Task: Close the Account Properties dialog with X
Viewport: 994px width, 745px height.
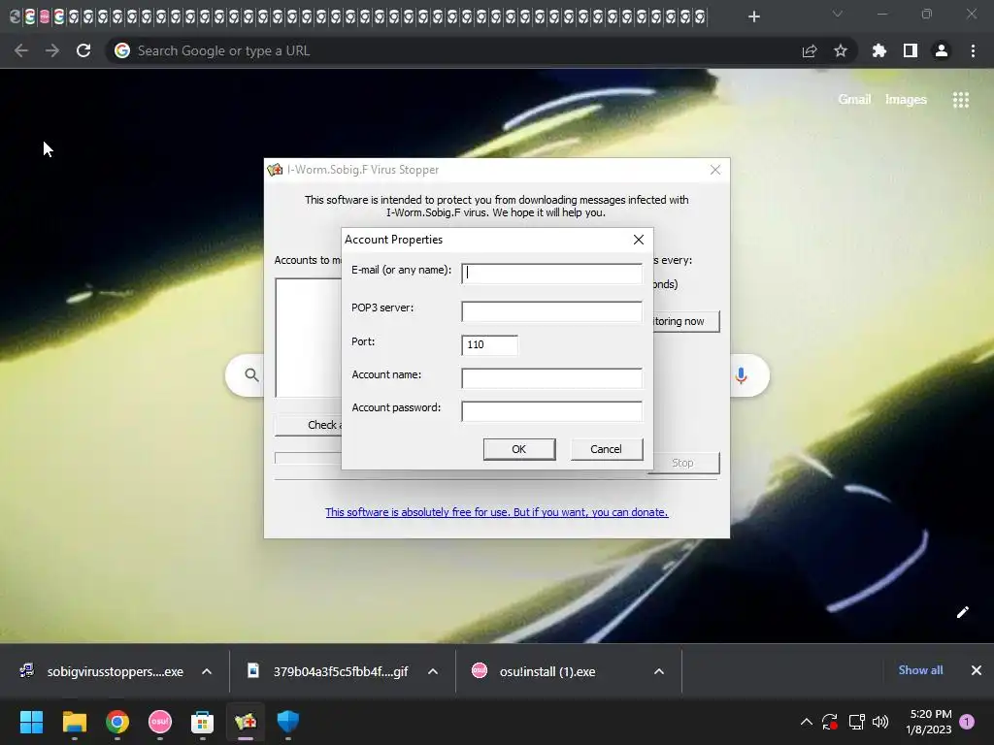Action: pyautogui.click(x=639, y=240)
